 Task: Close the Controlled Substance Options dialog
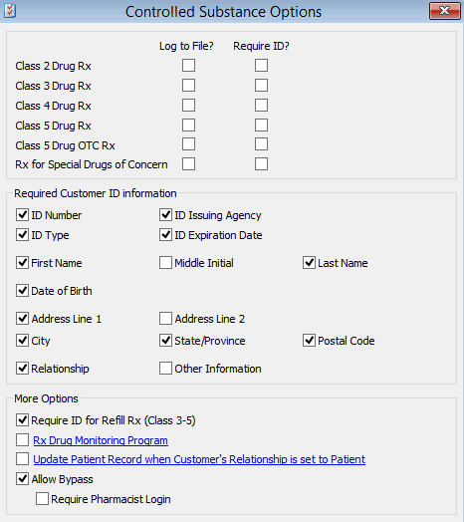[444, 11]
